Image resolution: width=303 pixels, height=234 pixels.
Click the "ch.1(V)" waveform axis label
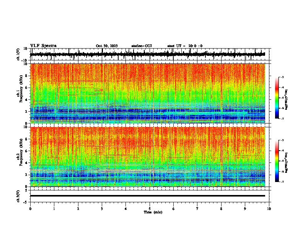click(18, 54)
